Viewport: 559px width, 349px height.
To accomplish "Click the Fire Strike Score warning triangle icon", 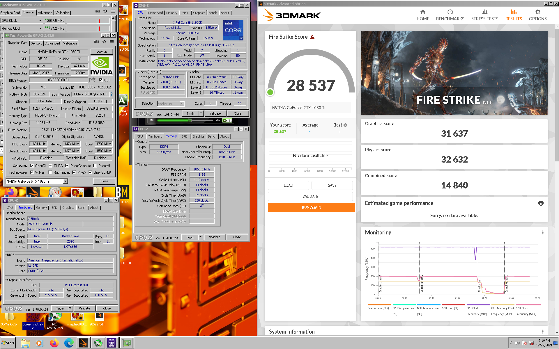I will tap(312, 37).
